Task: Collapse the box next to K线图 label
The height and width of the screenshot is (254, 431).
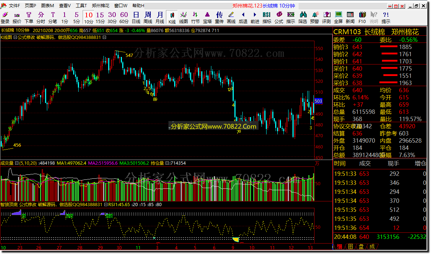Action: tap(15, 37)
